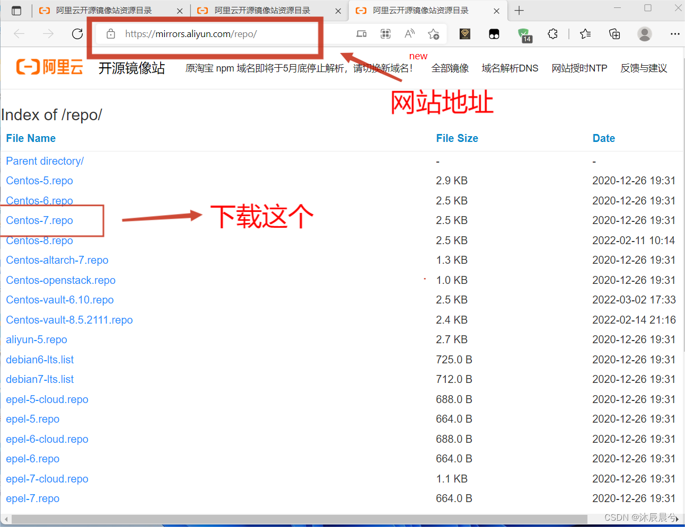Open the Collections icon
Screen dimensions: 685x527
click(614, 34)
